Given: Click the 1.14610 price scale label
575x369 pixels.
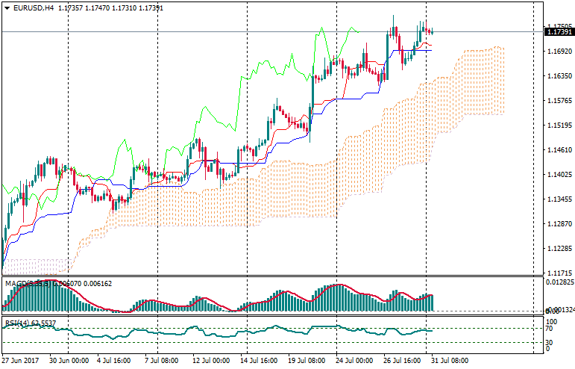Looking at the screenshot, I should (559, 150).
